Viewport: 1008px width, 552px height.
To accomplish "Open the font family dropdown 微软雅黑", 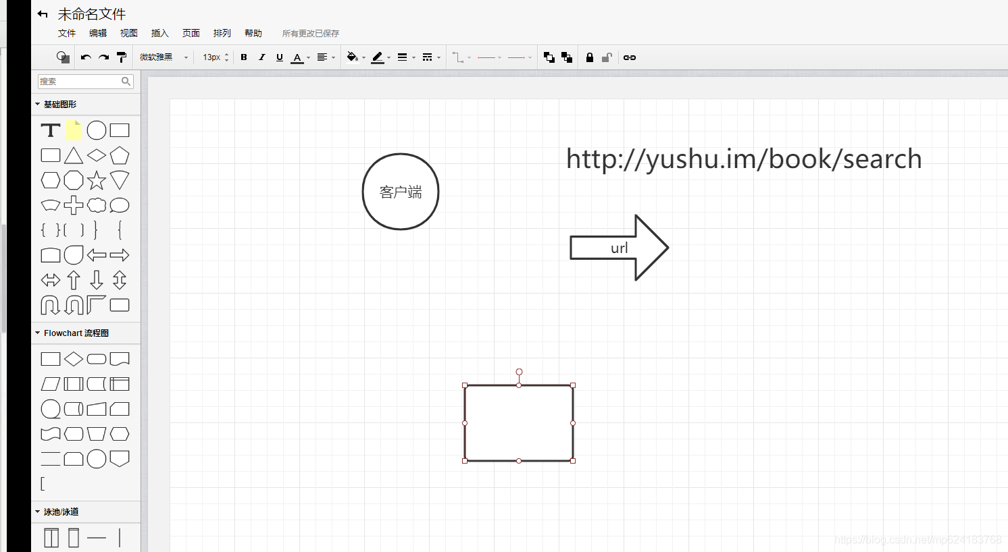I will [x=163, y=57].
